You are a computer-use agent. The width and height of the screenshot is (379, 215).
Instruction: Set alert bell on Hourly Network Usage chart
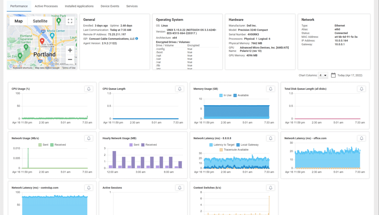[x=179, y=138]
